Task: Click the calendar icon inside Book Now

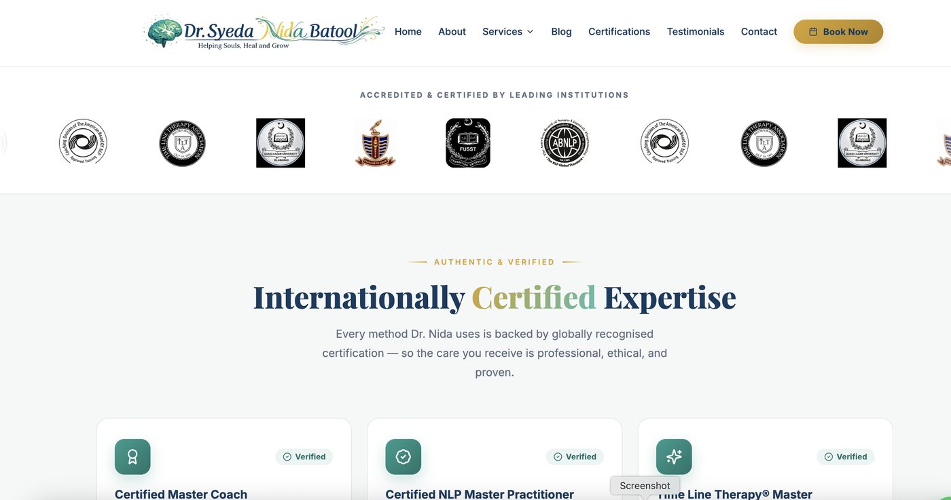Action: 813,32
